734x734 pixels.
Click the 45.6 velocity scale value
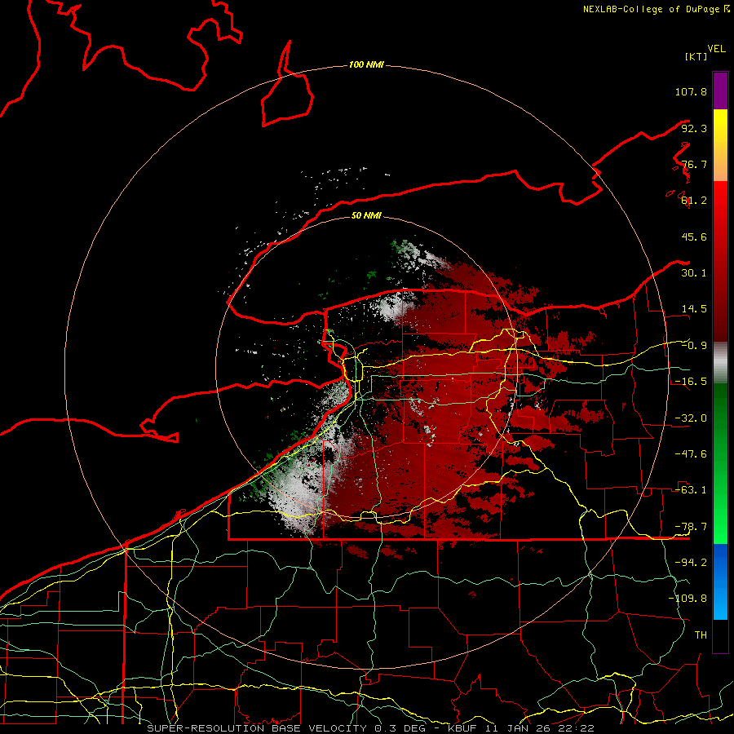pos(694,237)
